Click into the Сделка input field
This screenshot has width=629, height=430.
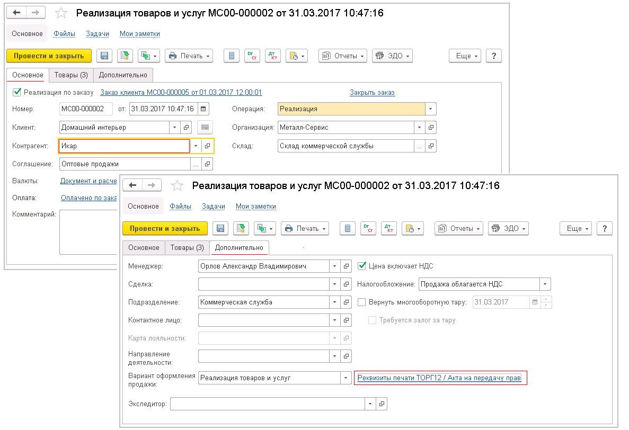(263, 284)
